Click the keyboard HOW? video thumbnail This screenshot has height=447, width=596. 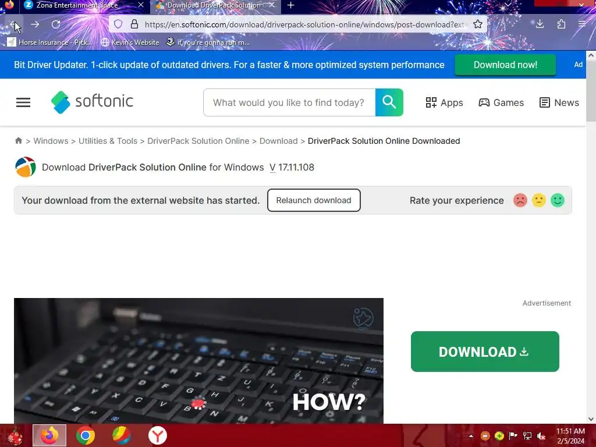tap(199, 361)
